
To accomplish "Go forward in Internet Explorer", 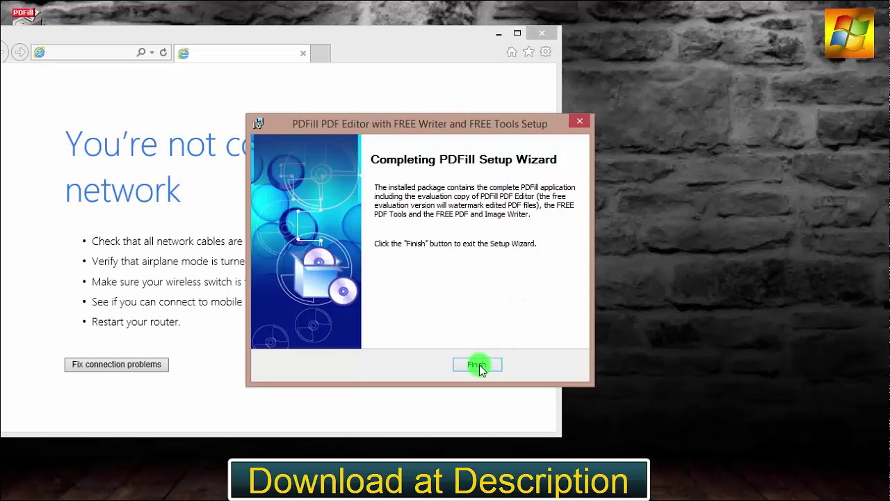I will coord(19,52).
